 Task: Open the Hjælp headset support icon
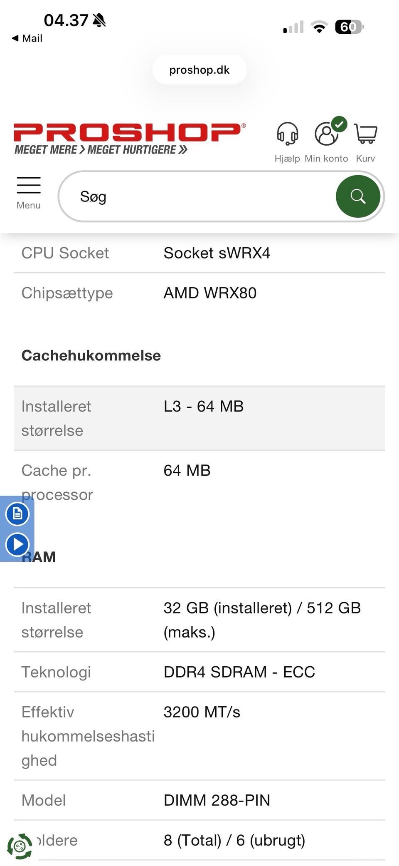coord(287,134)
